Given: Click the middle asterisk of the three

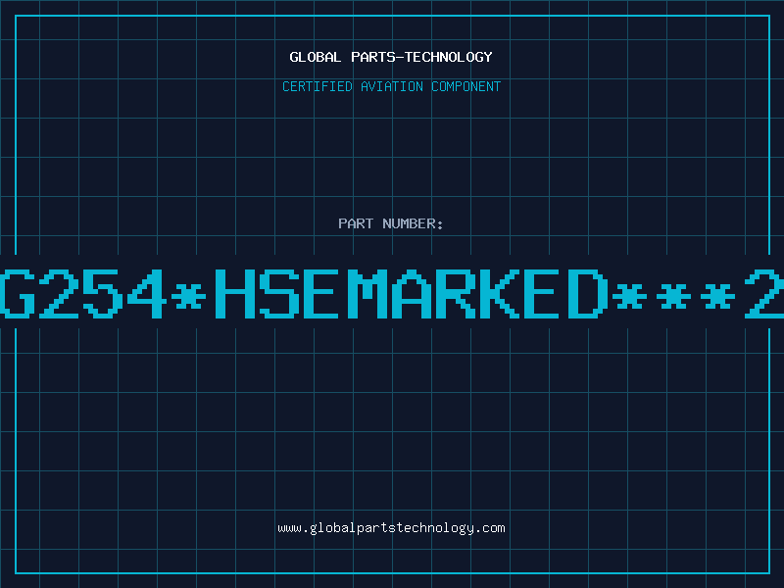Looking at the screenshot, I should (x=673, y=297).
